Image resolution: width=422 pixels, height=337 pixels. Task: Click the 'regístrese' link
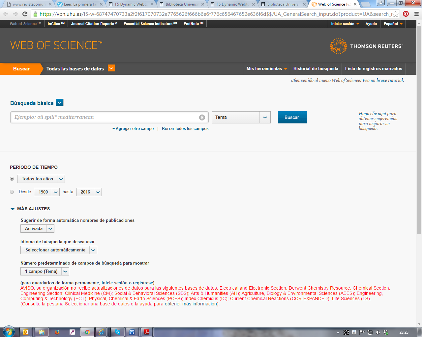(143, 283)
